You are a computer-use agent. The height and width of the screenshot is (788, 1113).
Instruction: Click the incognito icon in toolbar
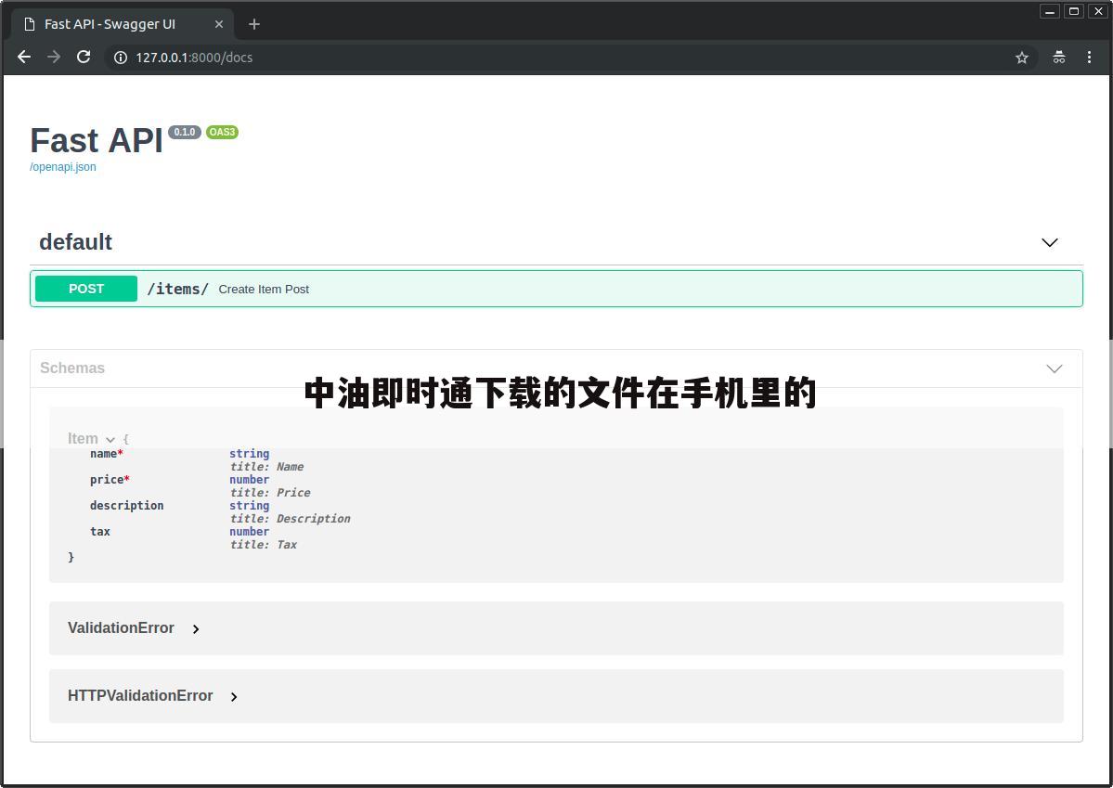(x=1058, y=58)
